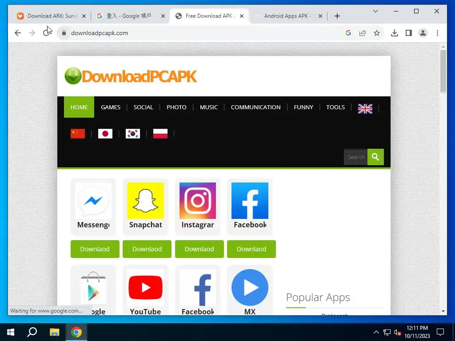Click the DownloadPCAPK logo

131,76
